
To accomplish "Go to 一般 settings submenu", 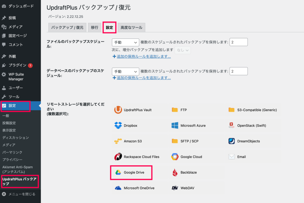I will click(x=6, y=116).
